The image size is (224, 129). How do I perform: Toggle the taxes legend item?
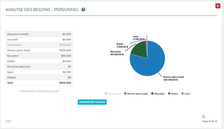tap(186, 94)
